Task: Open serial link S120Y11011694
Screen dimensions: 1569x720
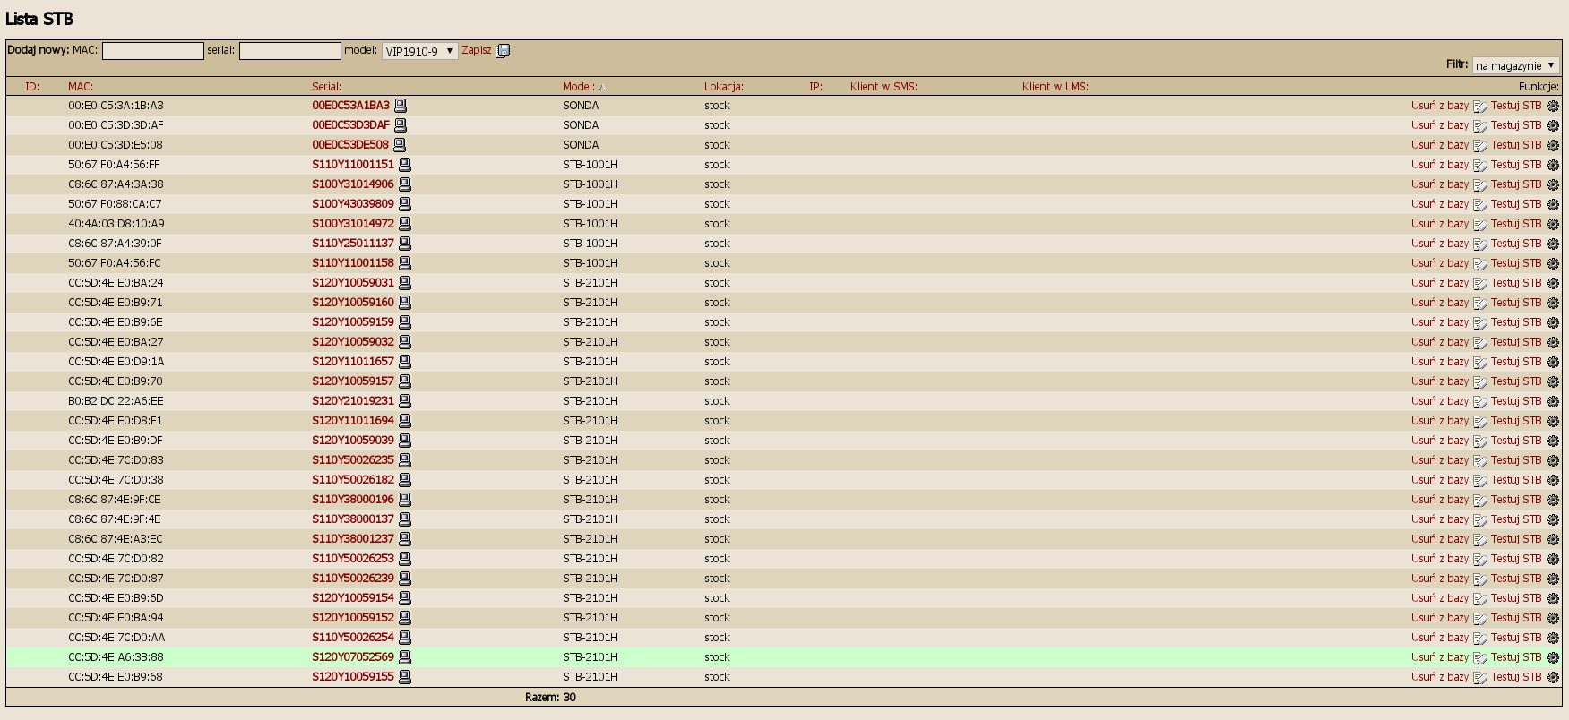Action: [x=353, y=421]
